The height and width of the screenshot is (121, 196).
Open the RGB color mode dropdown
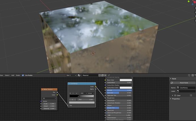[x=84, y=93]
